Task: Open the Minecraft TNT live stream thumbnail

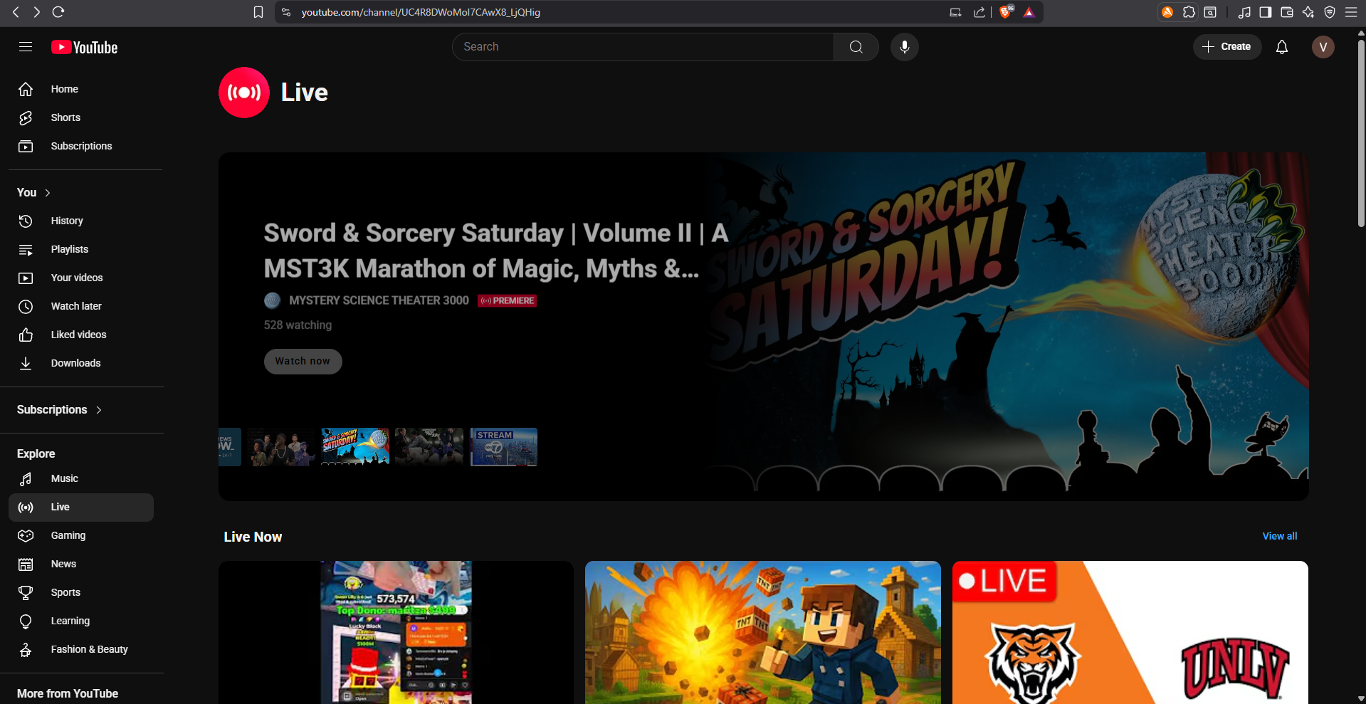Action: click(763, 632)
